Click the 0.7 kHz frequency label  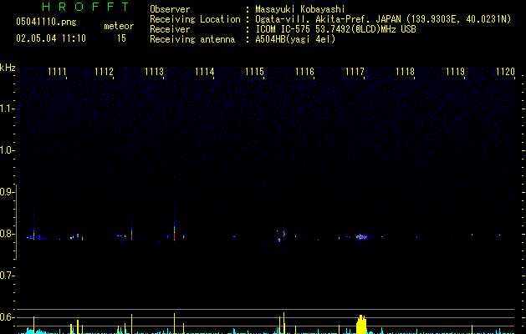tap(7, 276)
